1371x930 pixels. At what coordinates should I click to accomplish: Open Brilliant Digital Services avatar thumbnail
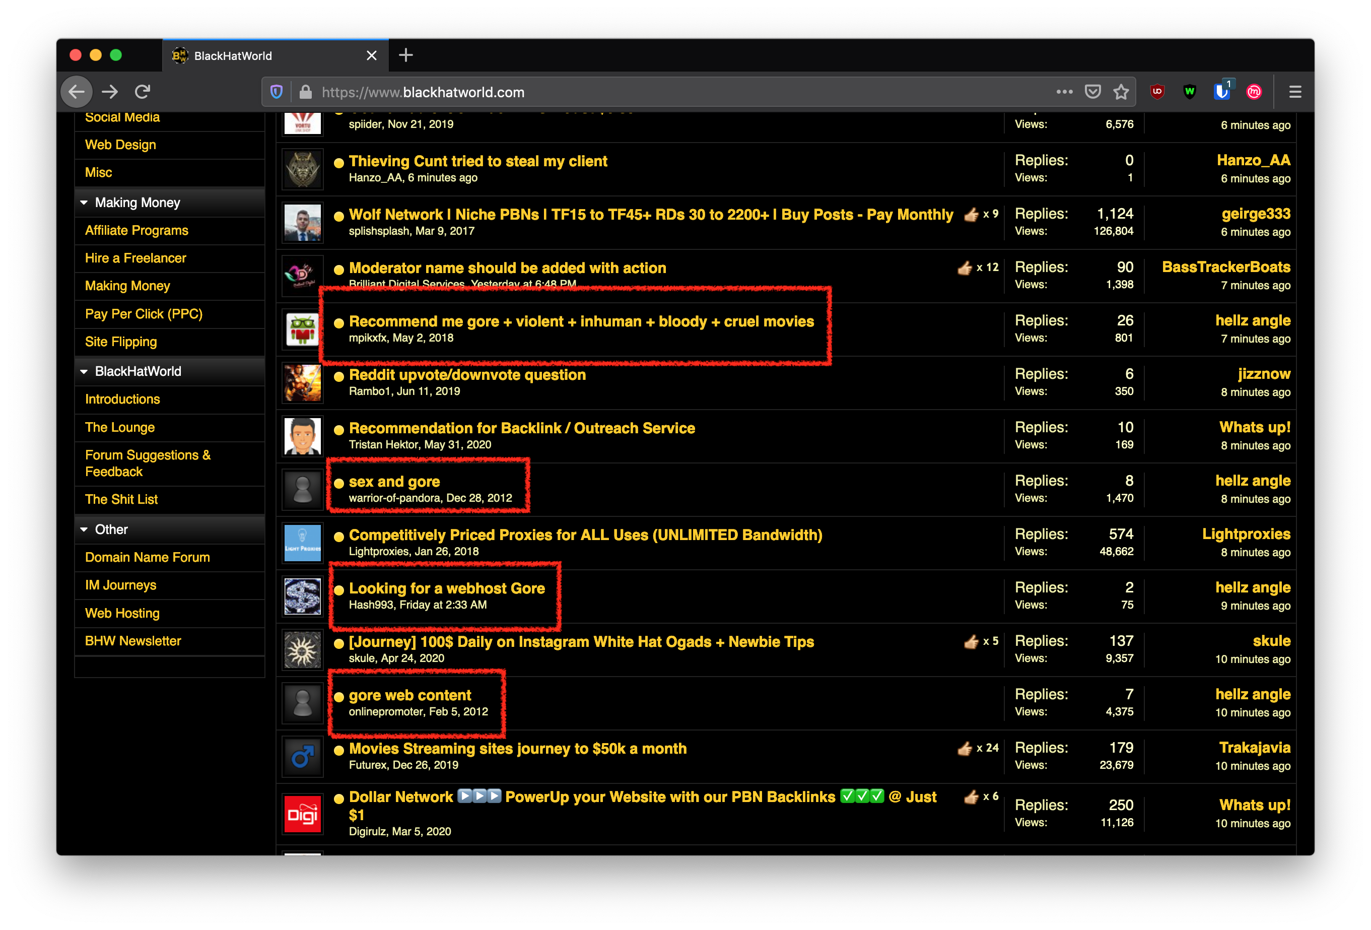pos(303,276)
